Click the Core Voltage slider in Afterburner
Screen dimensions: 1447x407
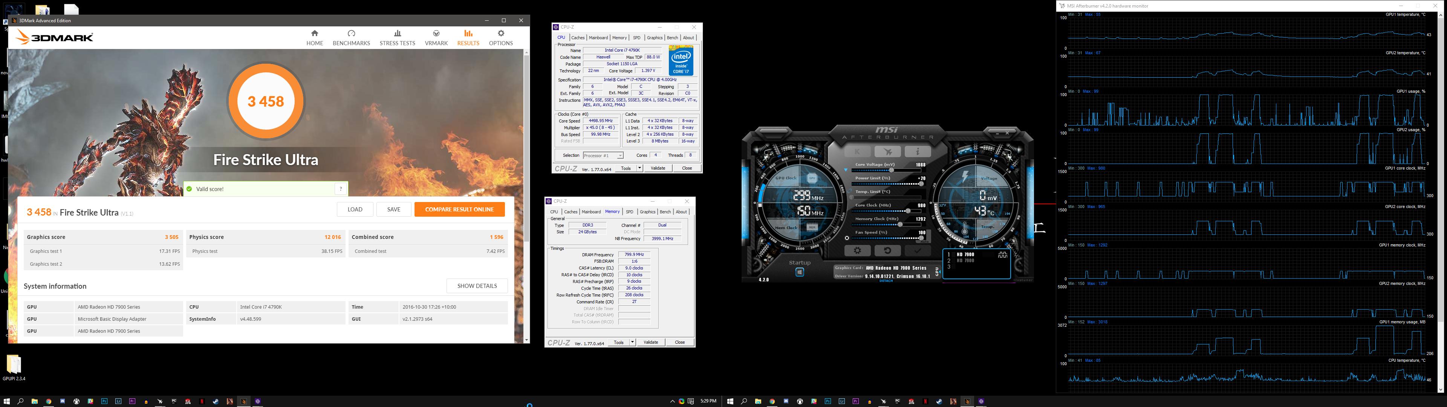[x=886, y=170]
